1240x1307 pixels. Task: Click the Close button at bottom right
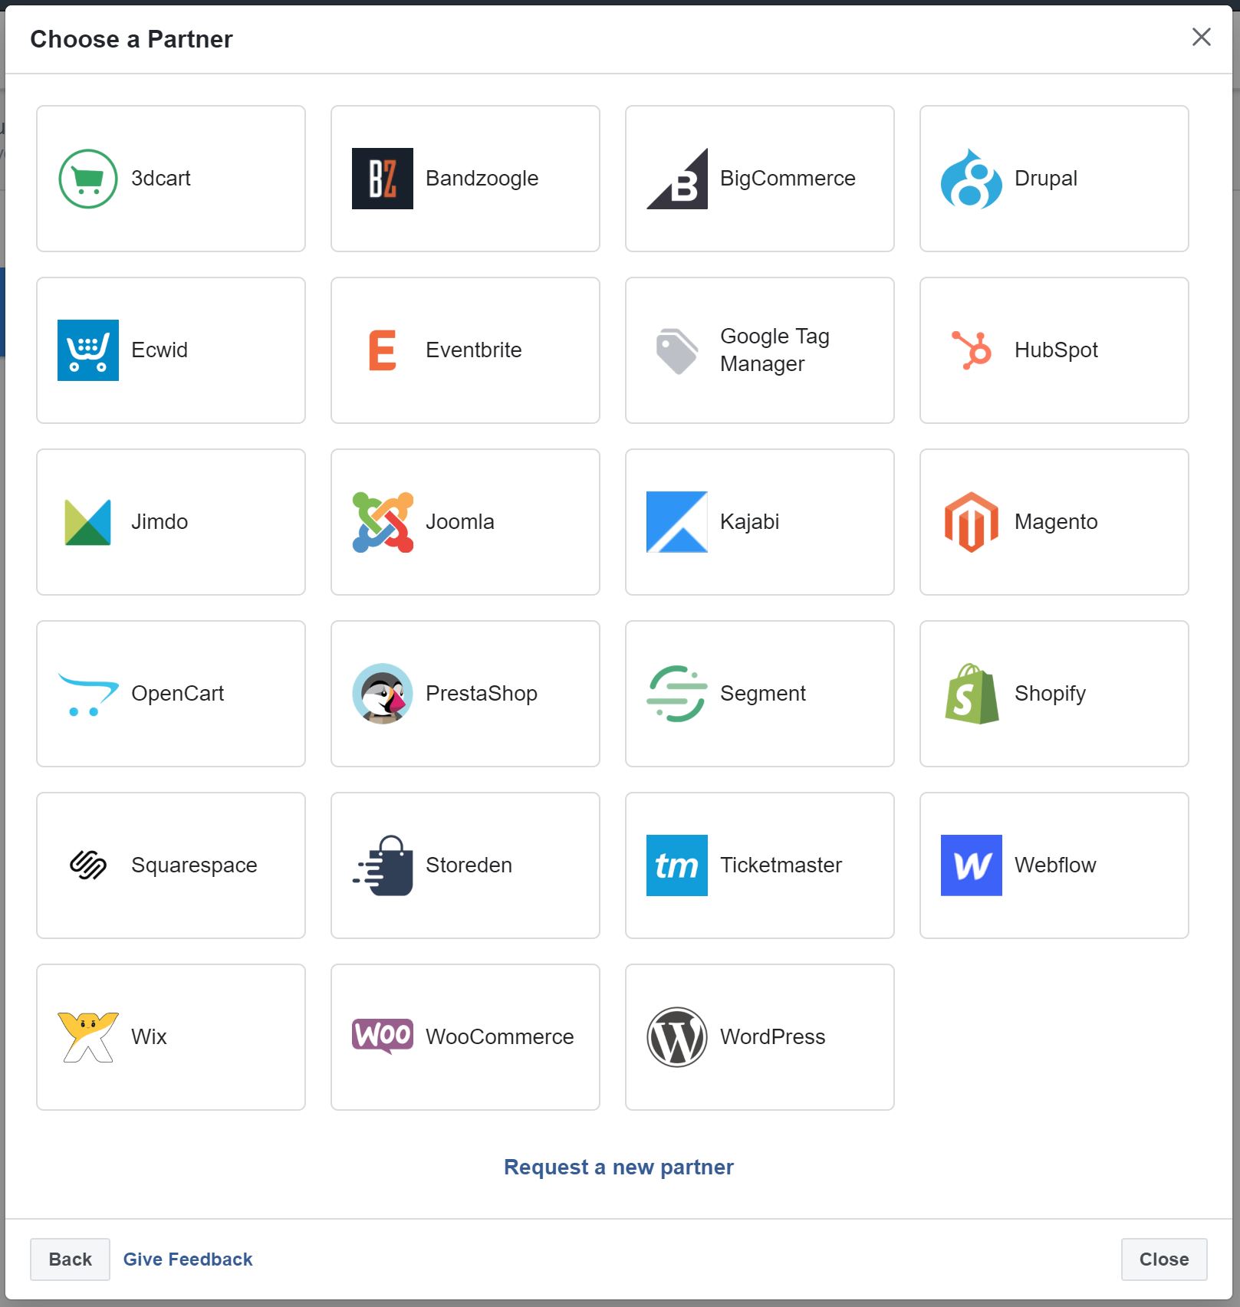point(1163,1259)
